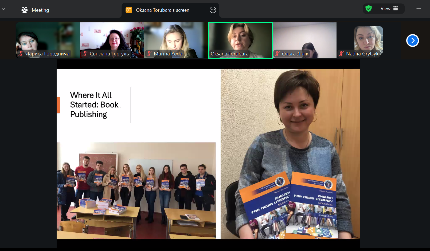Image resolution: width=430 pixels, height=251 pixels.
Task: Click muted mic on Світлана Гергуль tile
Action: (85, 54)
